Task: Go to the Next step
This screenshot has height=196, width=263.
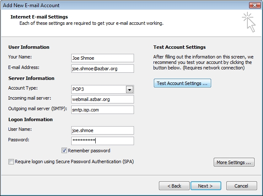Action: point(206,186)
